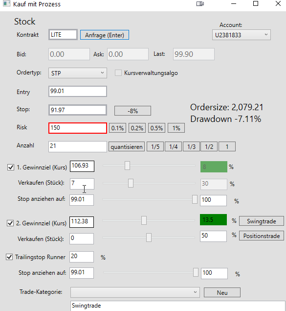Uncheck the 2. Gewinnziel (Kurs) checkbox
The width and height of the screenshot is (286, 311).
click(10, 223)
